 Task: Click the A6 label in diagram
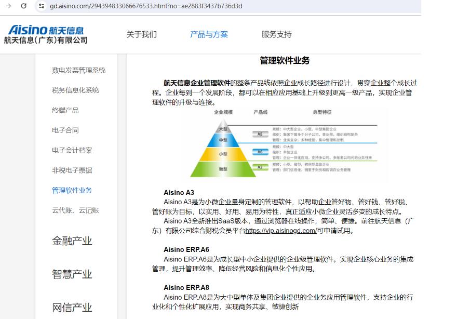click(260, 152)
